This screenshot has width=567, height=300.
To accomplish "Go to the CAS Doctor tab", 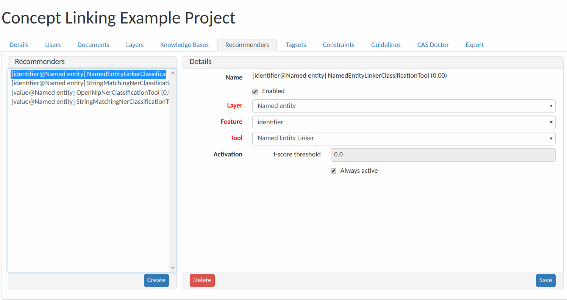I will point(433,45).
